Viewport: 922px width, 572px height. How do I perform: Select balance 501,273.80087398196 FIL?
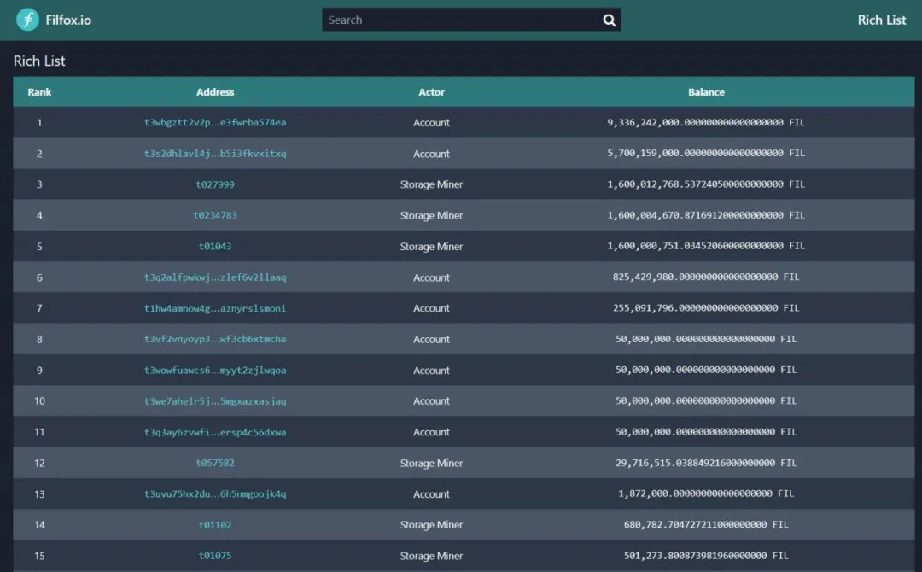[x=706, y=556]
